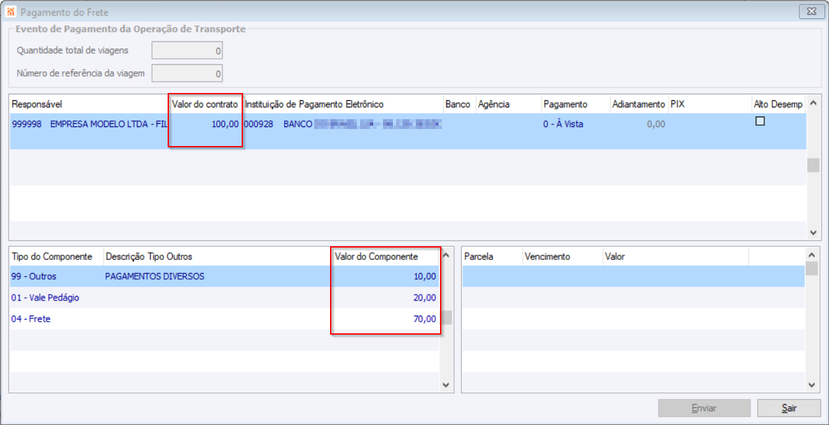The image size is (829, 425).
Task: Click the Banco column header
Action: tap(459, 105)
